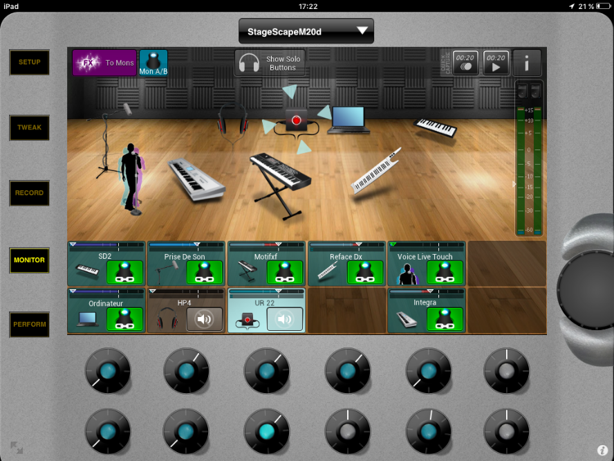
Task: Select the red headphones on the stage
Action: tap(233, 120)
